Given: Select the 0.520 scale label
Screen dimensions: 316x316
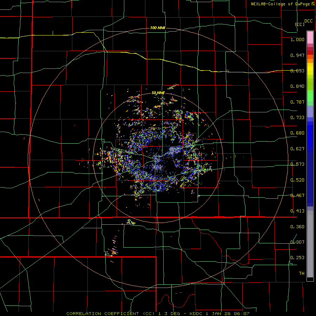Looking at the screenshot, I should [297, 180].
